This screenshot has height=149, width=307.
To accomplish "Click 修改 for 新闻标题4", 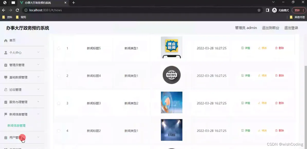I will 263,76.
